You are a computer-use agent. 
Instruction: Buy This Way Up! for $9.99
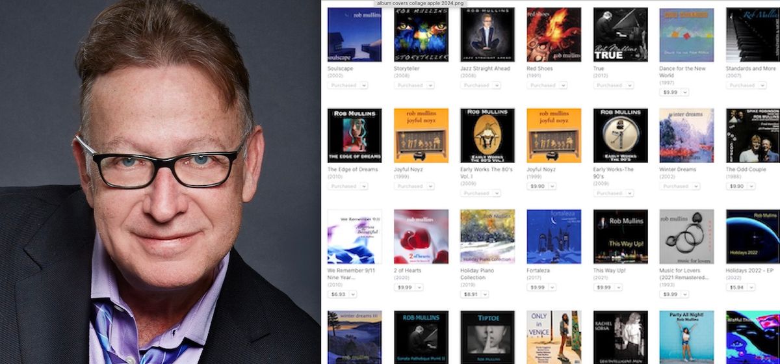pyautogui.click(x=603, y=287)
